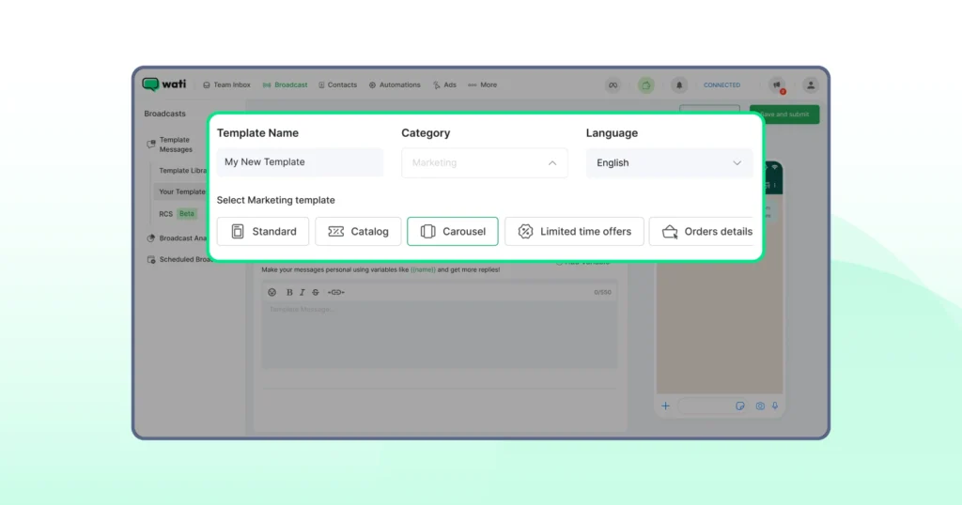
Task: Click the CONNECTED status label
Action: point(721,85)
